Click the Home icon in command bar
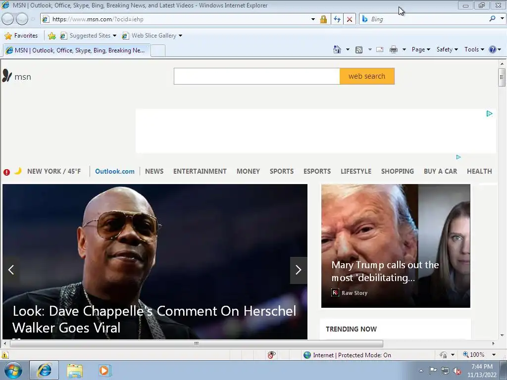Viewport: 507px width, 380px height. pyautogui.click(x=337, y=49)
